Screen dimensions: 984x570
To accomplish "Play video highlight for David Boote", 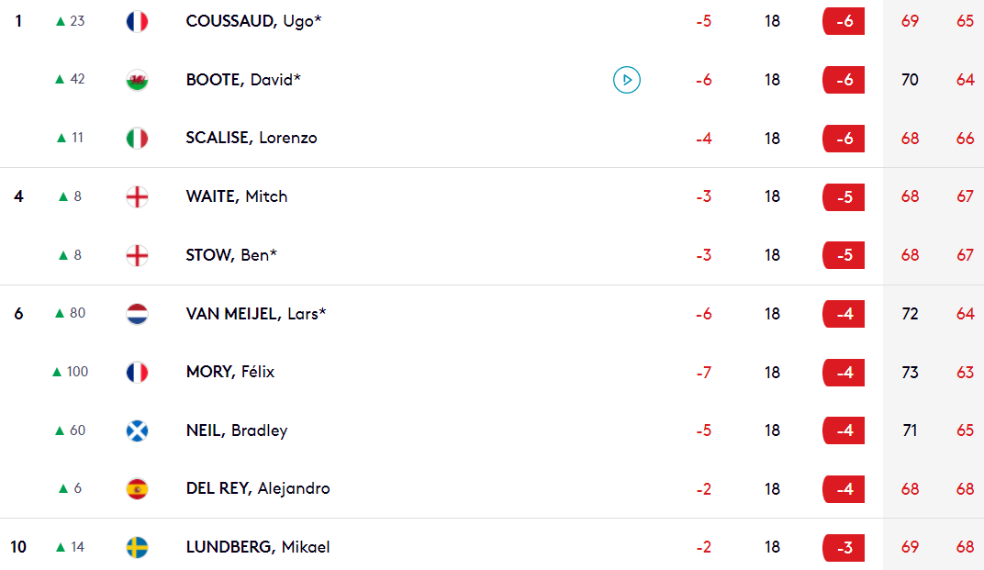I will (x=626, y=80).
